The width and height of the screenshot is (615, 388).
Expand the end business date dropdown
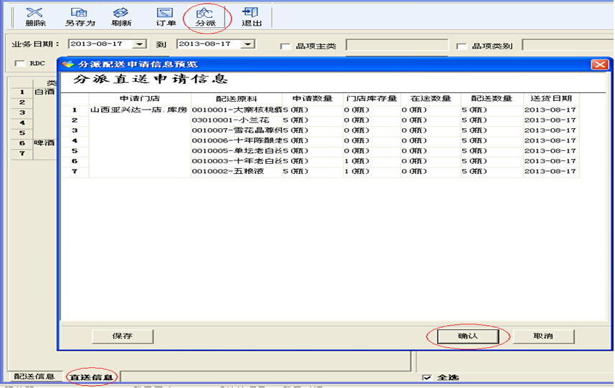(248, 44)
